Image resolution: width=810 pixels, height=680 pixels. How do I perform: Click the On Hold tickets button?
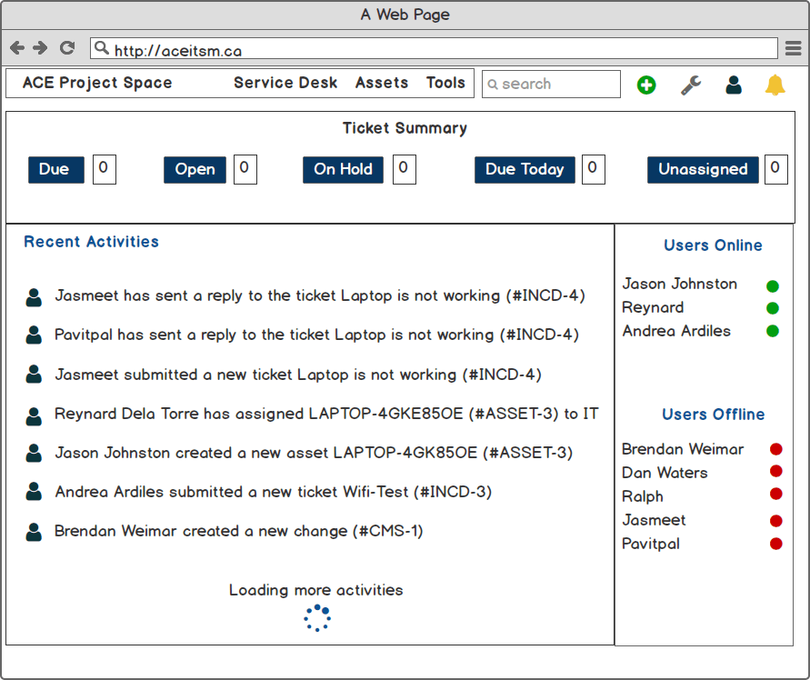click(343, 169)
